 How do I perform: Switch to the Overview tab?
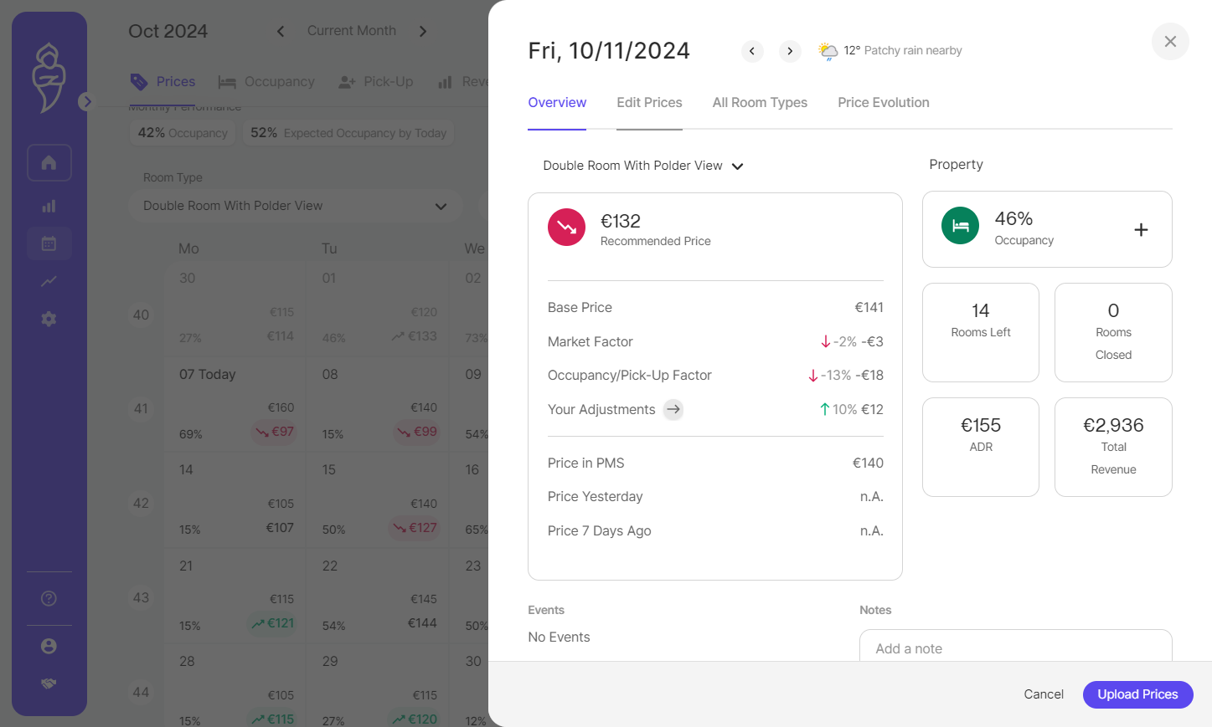[x=557, y=103]
